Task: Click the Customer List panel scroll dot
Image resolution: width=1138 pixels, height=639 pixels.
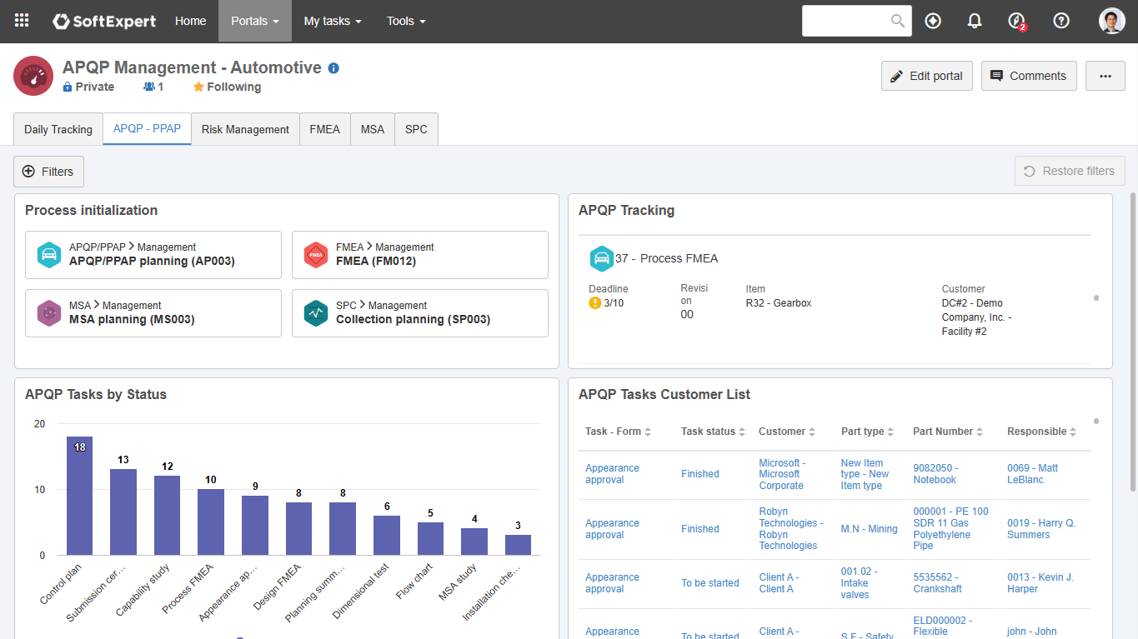Action: coord(1096,421)
